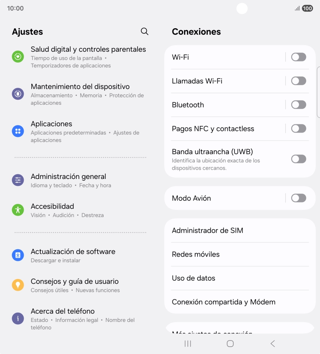Turn on the Bluetooth toggle
This screenshot has width=320, height=354.
pos(298,105)
